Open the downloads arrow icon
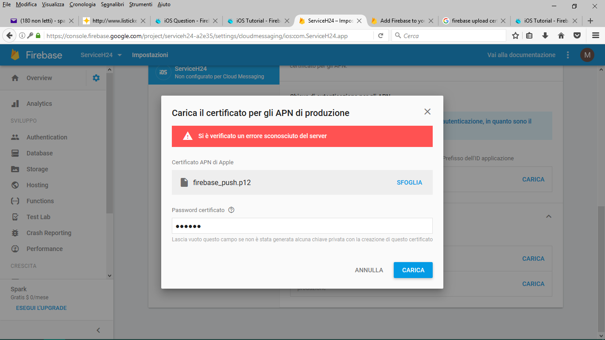This screenshot has height=340, width=605. click(x=545, y=36)
